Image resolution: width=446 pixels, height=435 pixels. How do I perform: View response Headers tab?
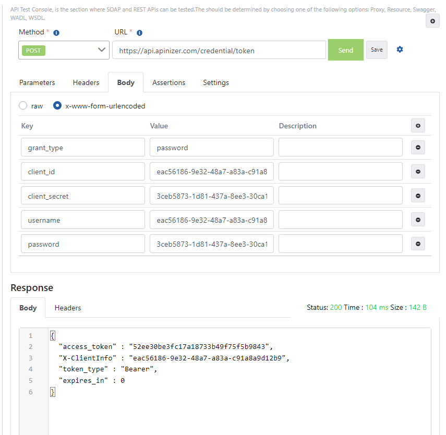pyautogui.click(x=67, y=308)
